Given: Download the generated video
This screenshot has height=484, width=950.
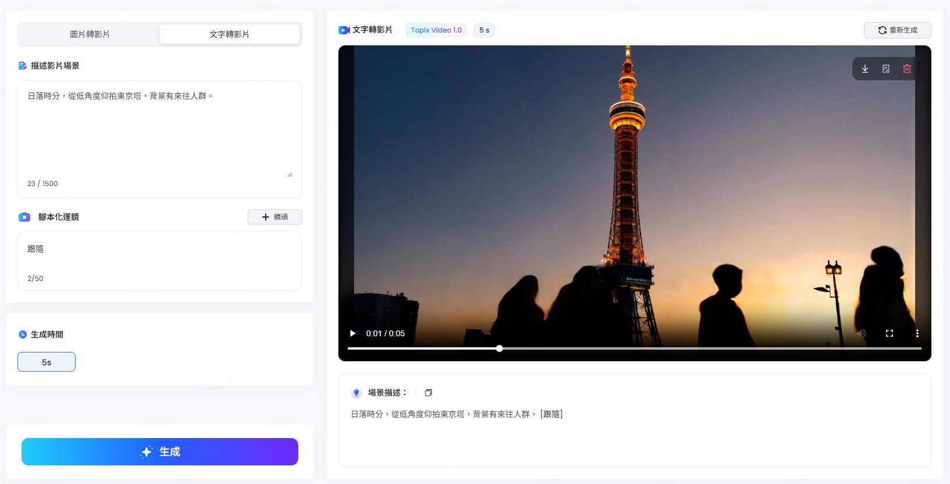Looking at the screenshot, I should pyautogui.click(x=865, y=69).
